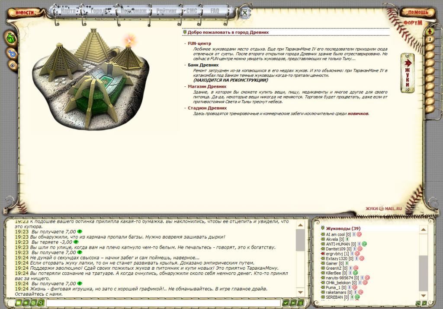Open the Форум link
Viewport: 443px width, 309px height.
[412, 22]
